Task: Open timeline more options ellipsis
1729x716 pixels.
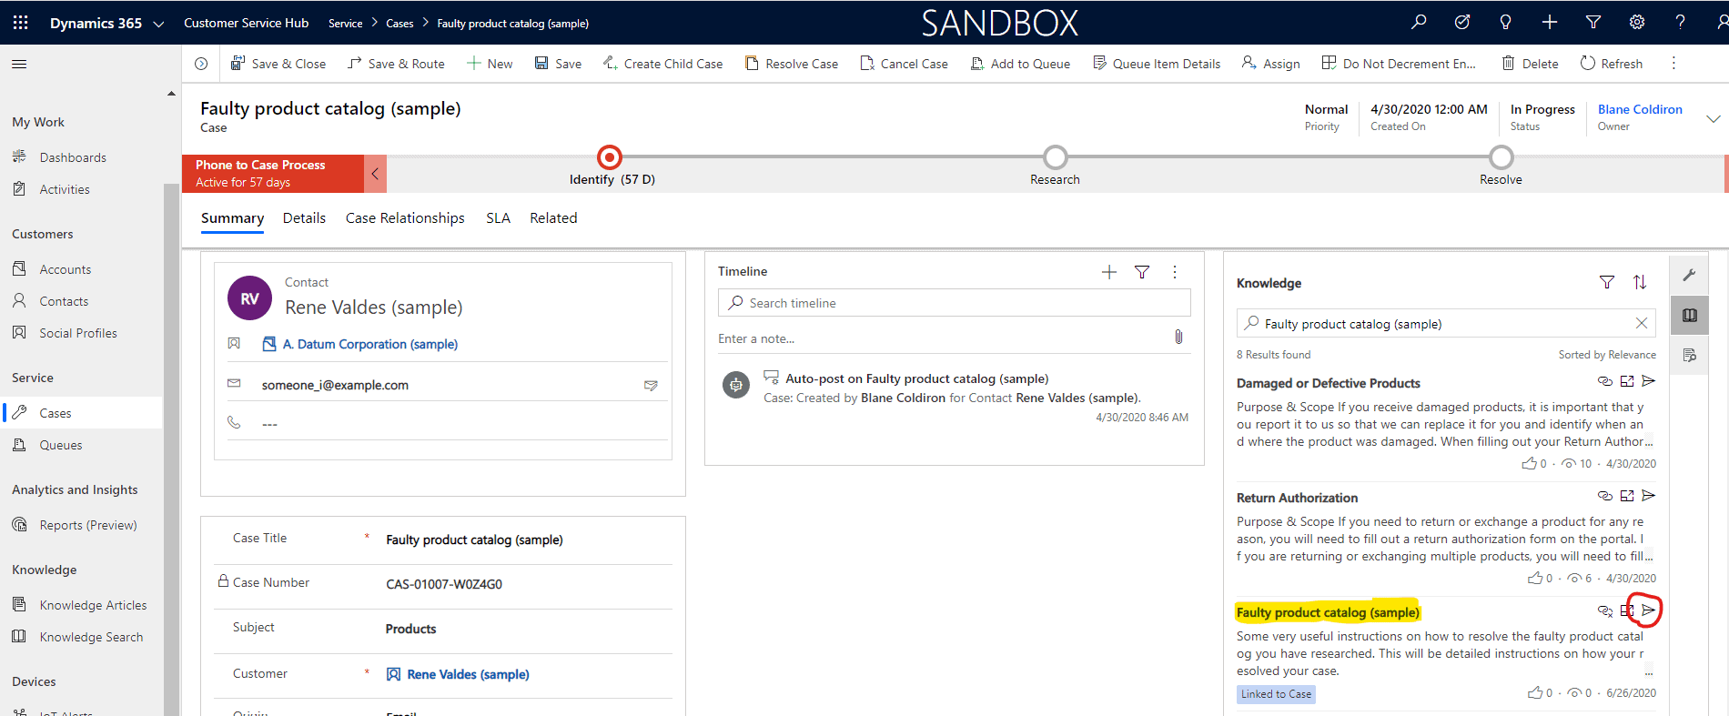Action: (x=1175, y=271)
